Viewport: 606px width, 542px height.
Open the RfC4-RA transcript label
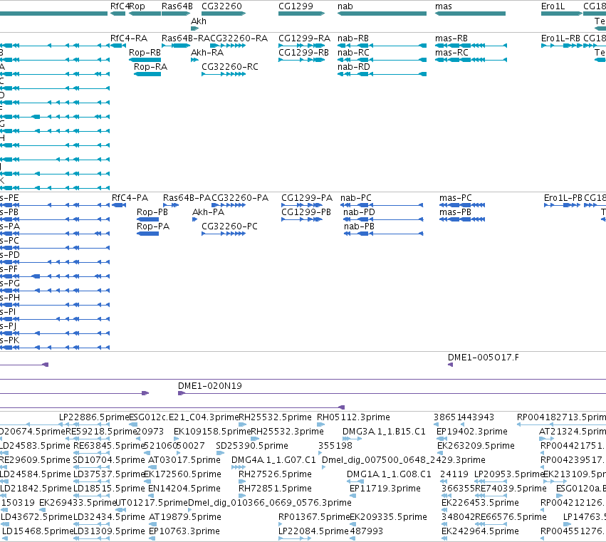(x=129, y=38)
